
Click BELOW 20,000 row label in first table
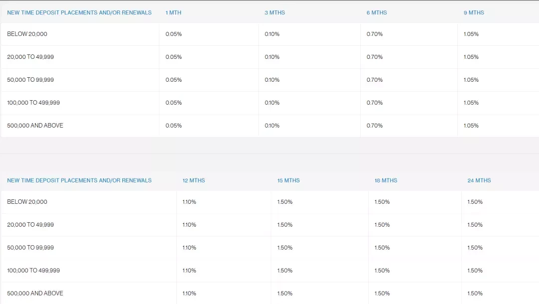point(27,34)
